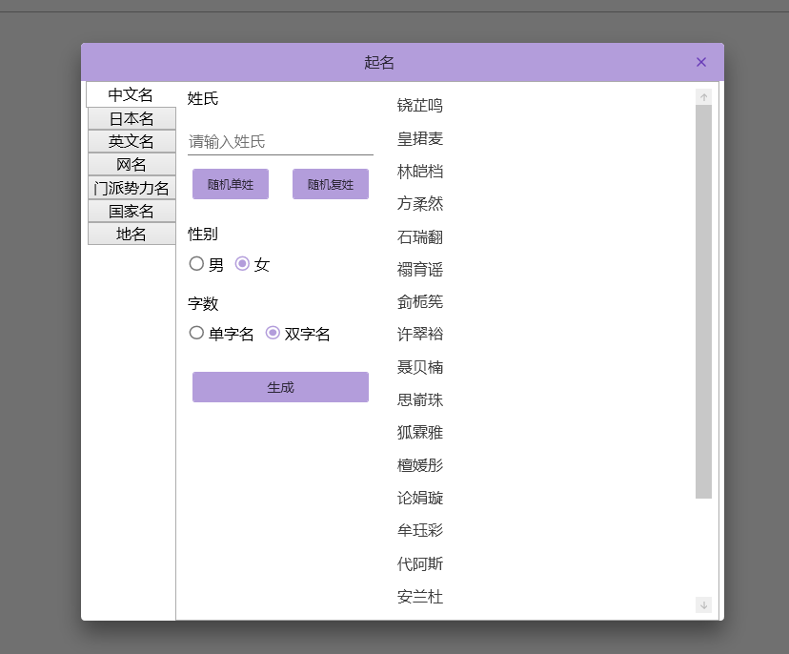Click the name 许翠裕 in the results

click(x=419, y=335)
